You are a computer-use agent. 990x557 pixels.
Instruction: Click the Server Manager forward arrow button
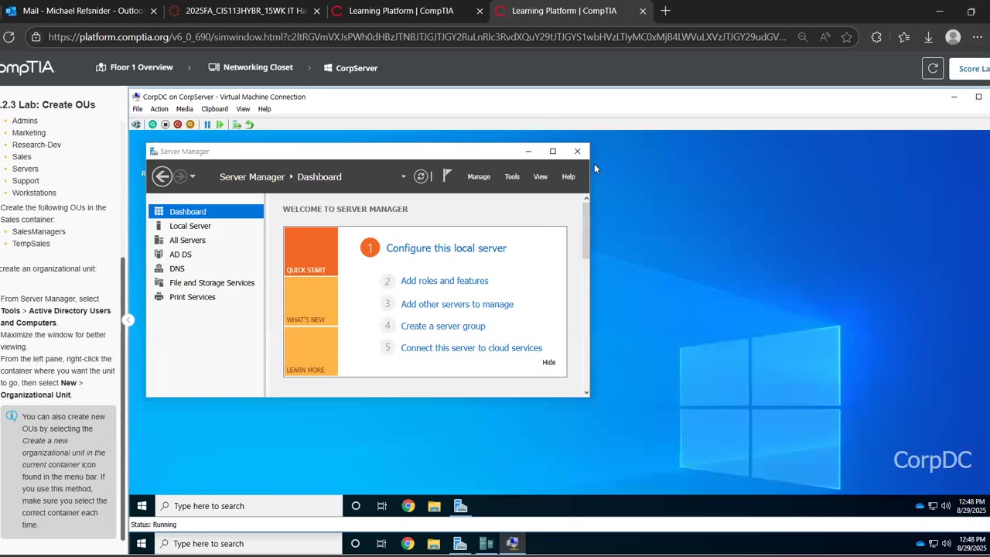(180, 176)
